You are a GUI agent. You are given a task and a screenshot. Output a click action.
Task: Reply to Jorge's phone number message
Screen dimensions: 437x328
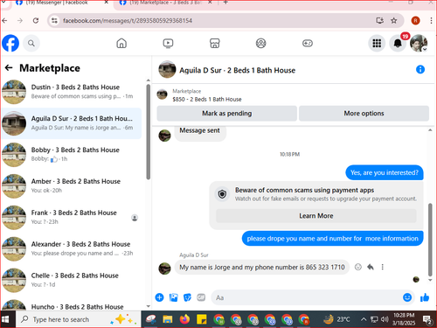[371, 267]
